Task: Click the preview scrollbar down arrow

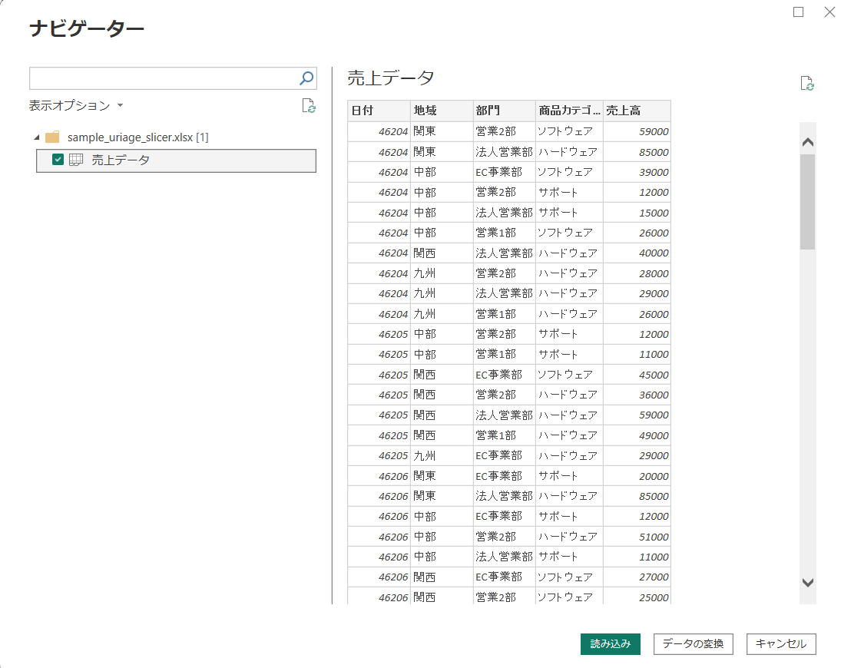Action: (x=808, y=582)
